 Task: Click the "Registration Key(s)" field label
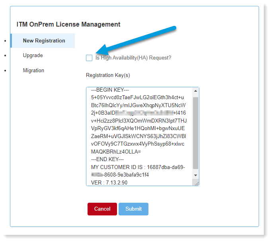(x=108, y=75)
